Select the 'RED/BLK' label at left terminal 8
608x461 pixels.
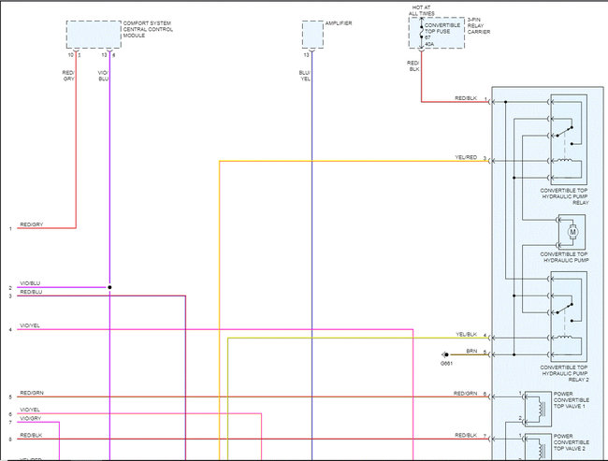tap(31, 436)
